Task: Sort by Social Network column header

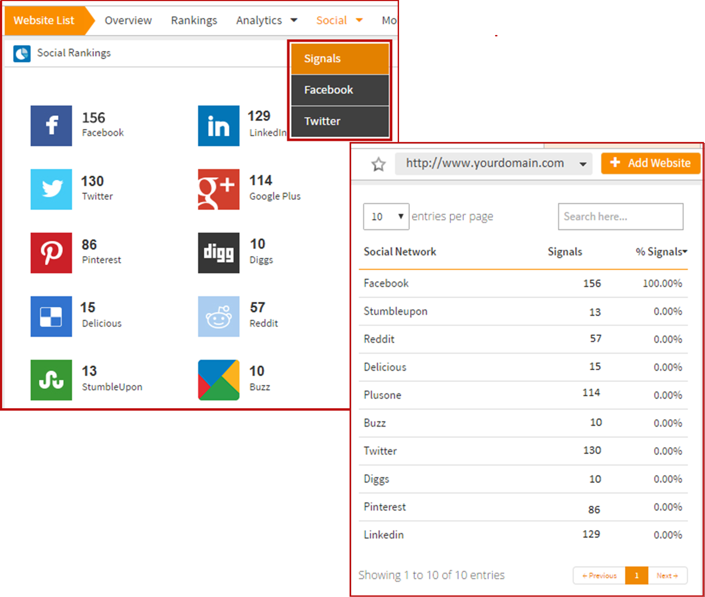Action: [x=400, y=252]
